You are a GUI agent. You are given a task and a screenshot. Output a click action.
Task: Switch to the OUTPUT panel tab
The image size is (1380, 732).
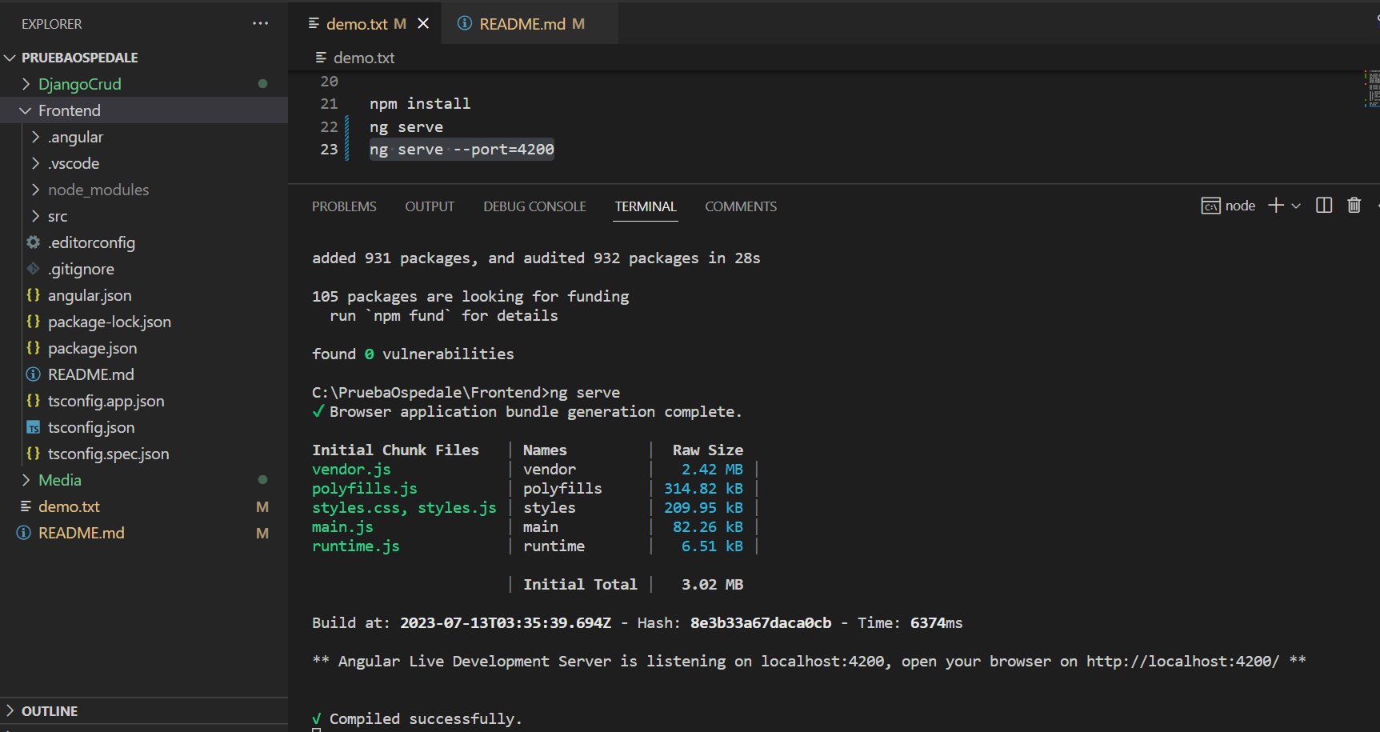coord(430,206)
